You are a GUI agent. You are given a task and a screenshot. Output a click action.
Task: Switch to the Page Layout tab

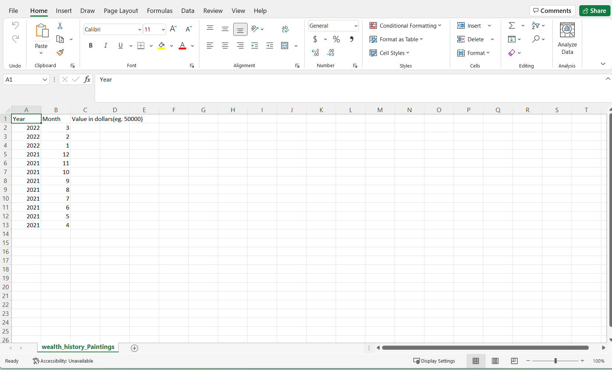[x=121, y=11]
